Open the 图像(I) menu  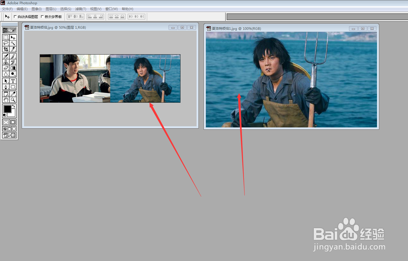[x=37, y=9]
